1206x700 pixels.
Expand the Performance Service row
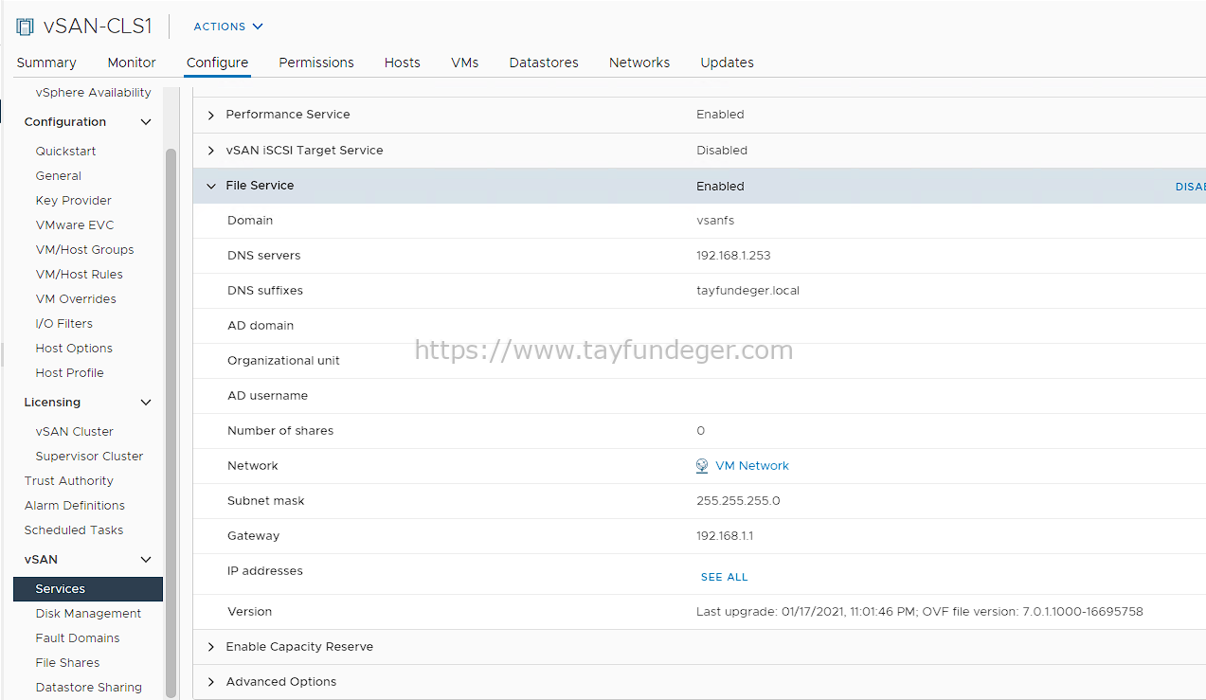(x=210, y=115)
